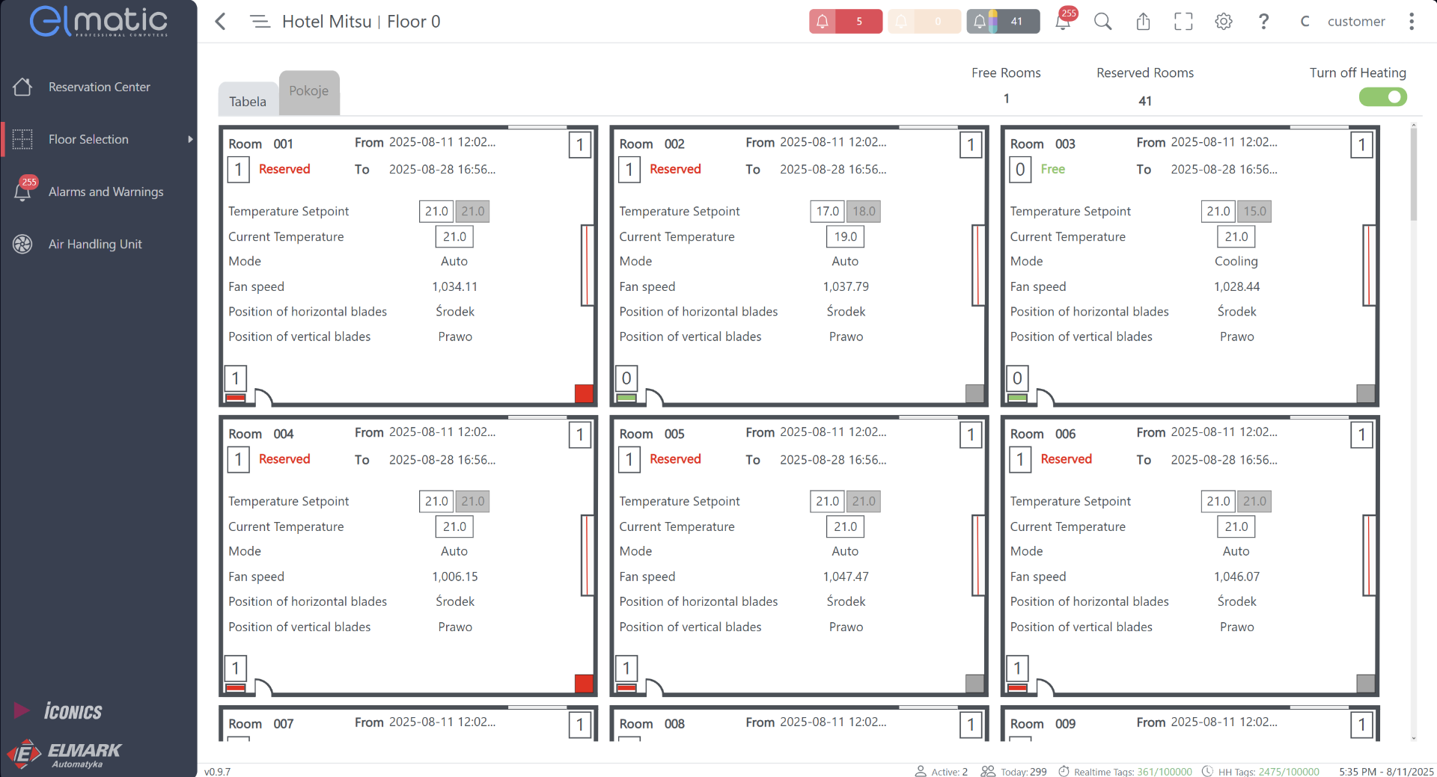The image size is (1437, 777).
Task: Click Room 004 red status square
Action: click(584, 684)
